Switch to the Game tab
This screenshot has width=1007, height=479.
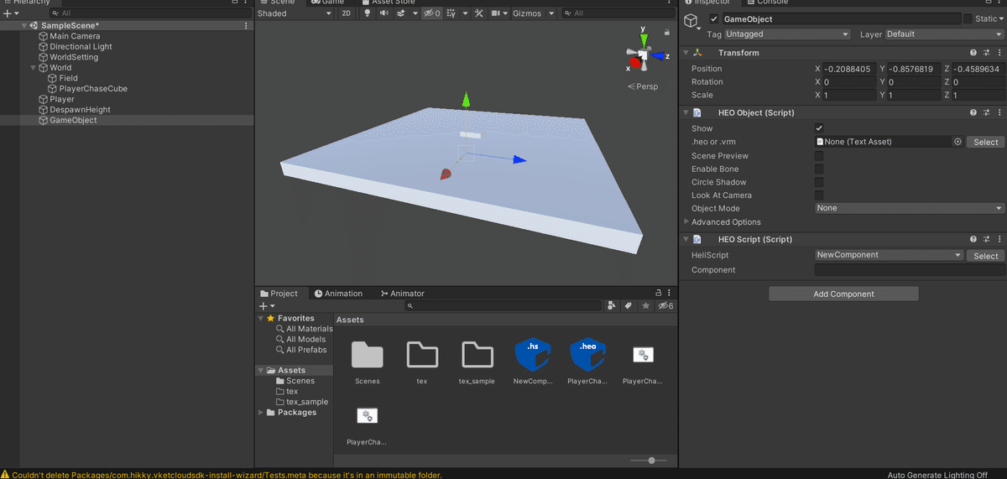click(328, 3)
